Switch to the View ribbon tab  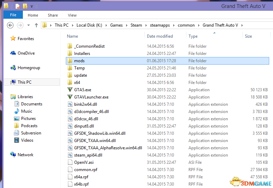point(72,15)
